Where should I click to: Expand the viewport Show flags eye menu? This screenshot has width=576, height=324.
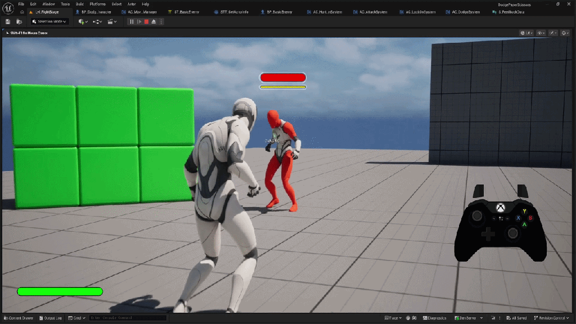point(541,33)
